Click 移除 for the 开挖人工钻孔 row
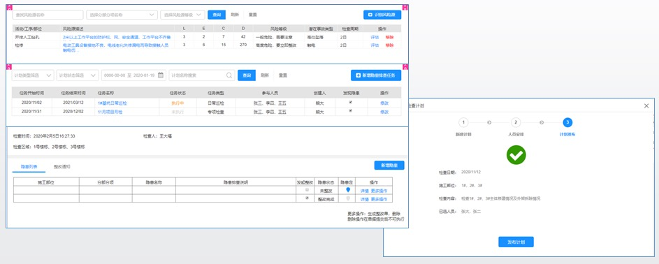659x264 pixels. tap(390, 37)
